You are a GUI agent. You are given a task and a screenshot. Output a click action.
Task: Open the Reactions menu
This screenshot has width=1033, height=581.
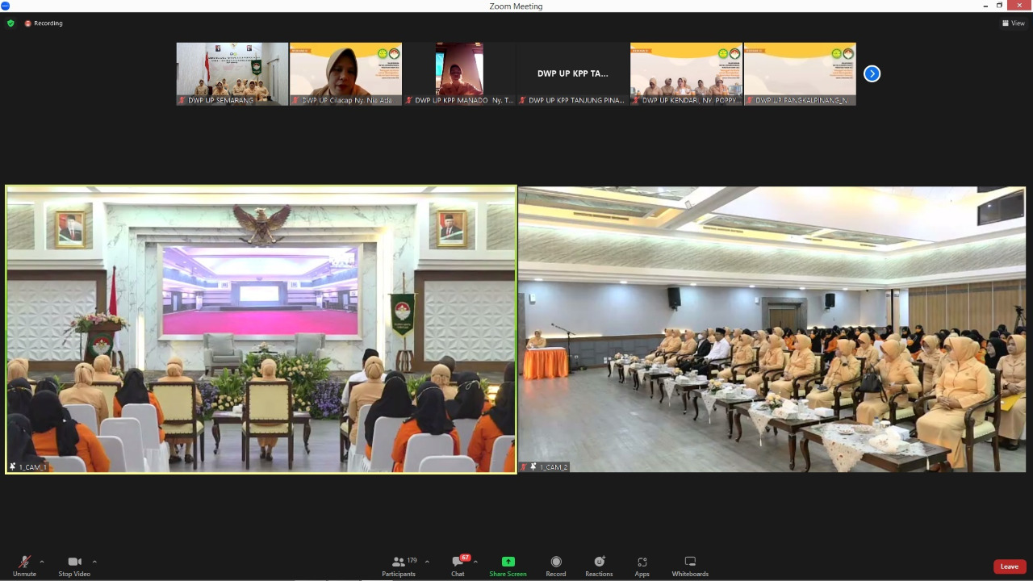click(599, 566)
